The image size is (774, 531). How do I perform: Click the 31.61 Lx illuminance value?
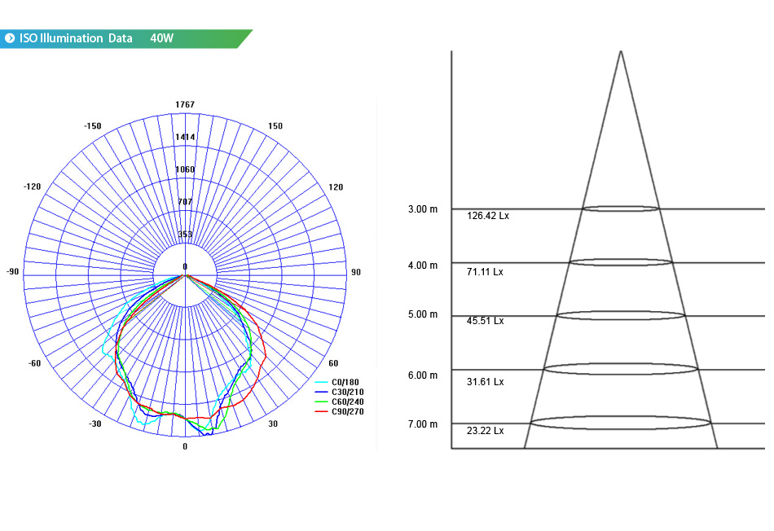tap(486, 382)
